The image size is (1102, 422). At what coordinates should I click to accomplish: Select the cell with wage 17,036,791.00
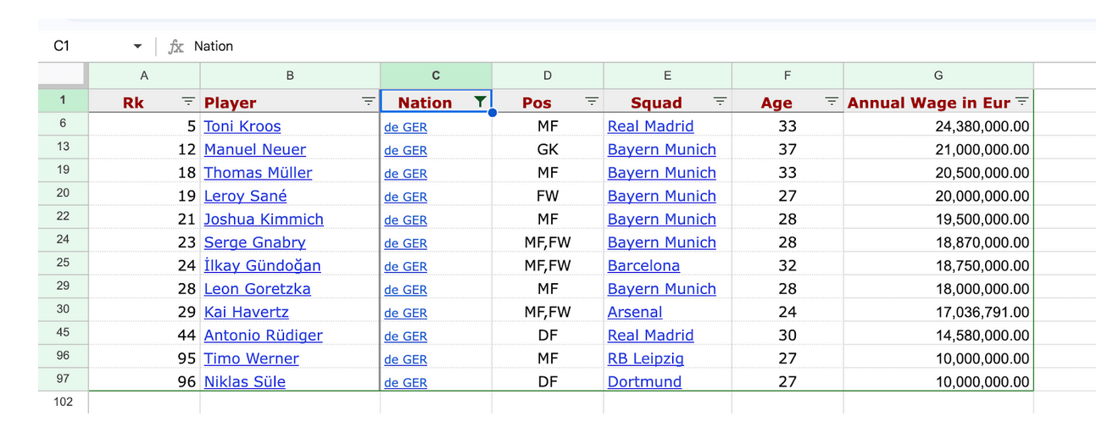pos(938,312)
